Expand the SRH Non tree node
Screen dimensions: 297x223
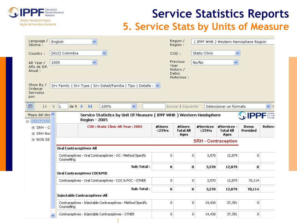[x=33, y=134]
